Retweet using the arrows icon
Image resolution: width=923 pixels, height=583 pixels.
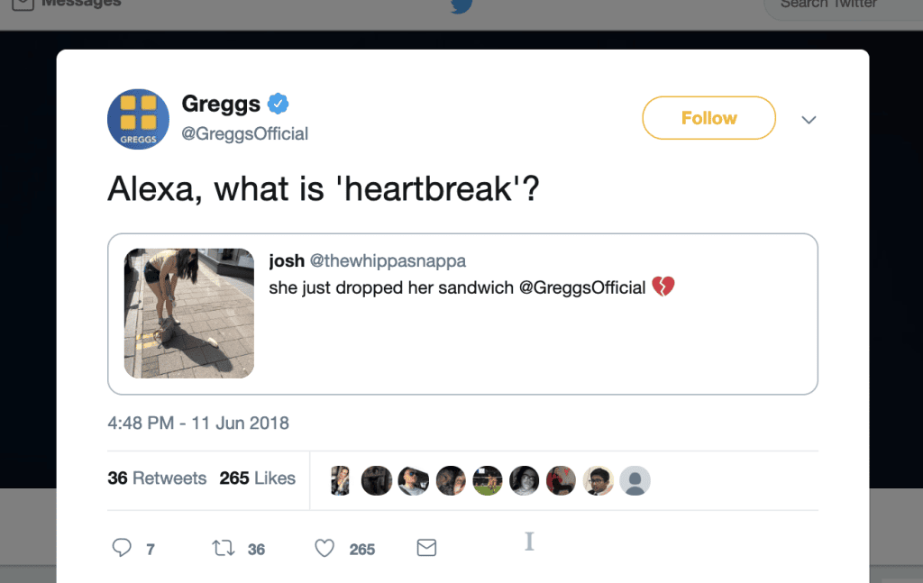point(222,548)
